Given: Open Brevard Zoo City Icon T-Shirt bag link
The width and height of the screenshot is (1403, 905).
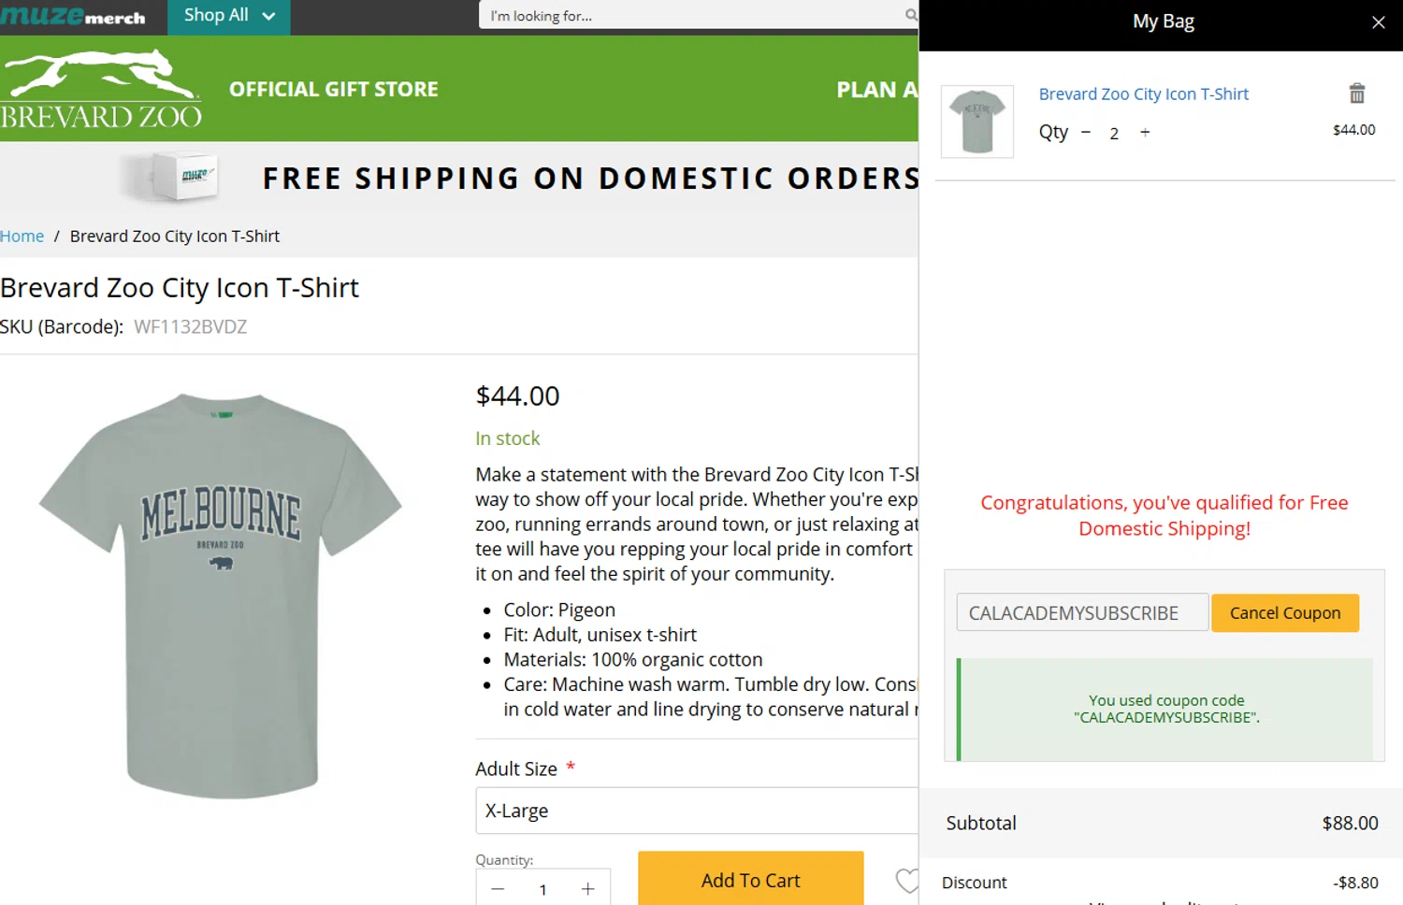Looking at the screenshot, I should (x=1143, y=94).
